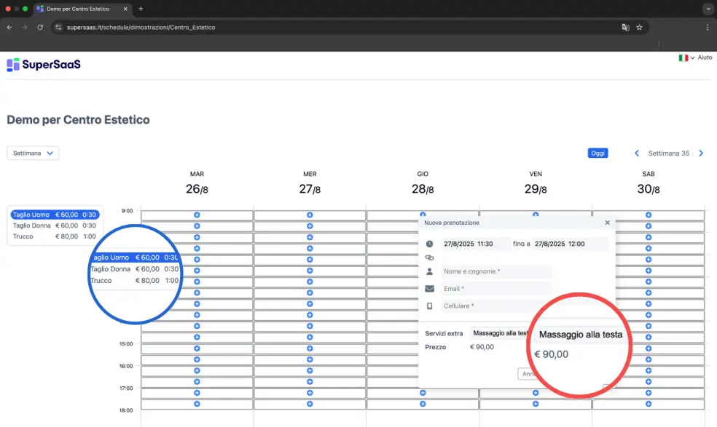Viewport: 717px width, 427px height.
Task: Click the SuperSaaS logo
Action: 44,65
